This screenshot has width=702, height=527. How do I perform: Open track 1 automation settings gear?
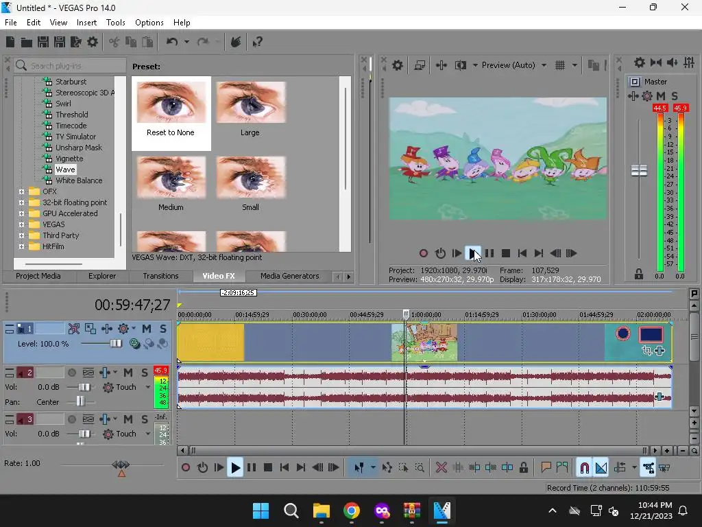pyautogui.click(x=123, y=329)
